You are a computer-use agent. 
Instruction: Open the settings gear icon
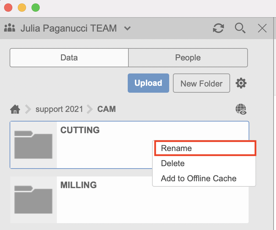pos(241,83)
